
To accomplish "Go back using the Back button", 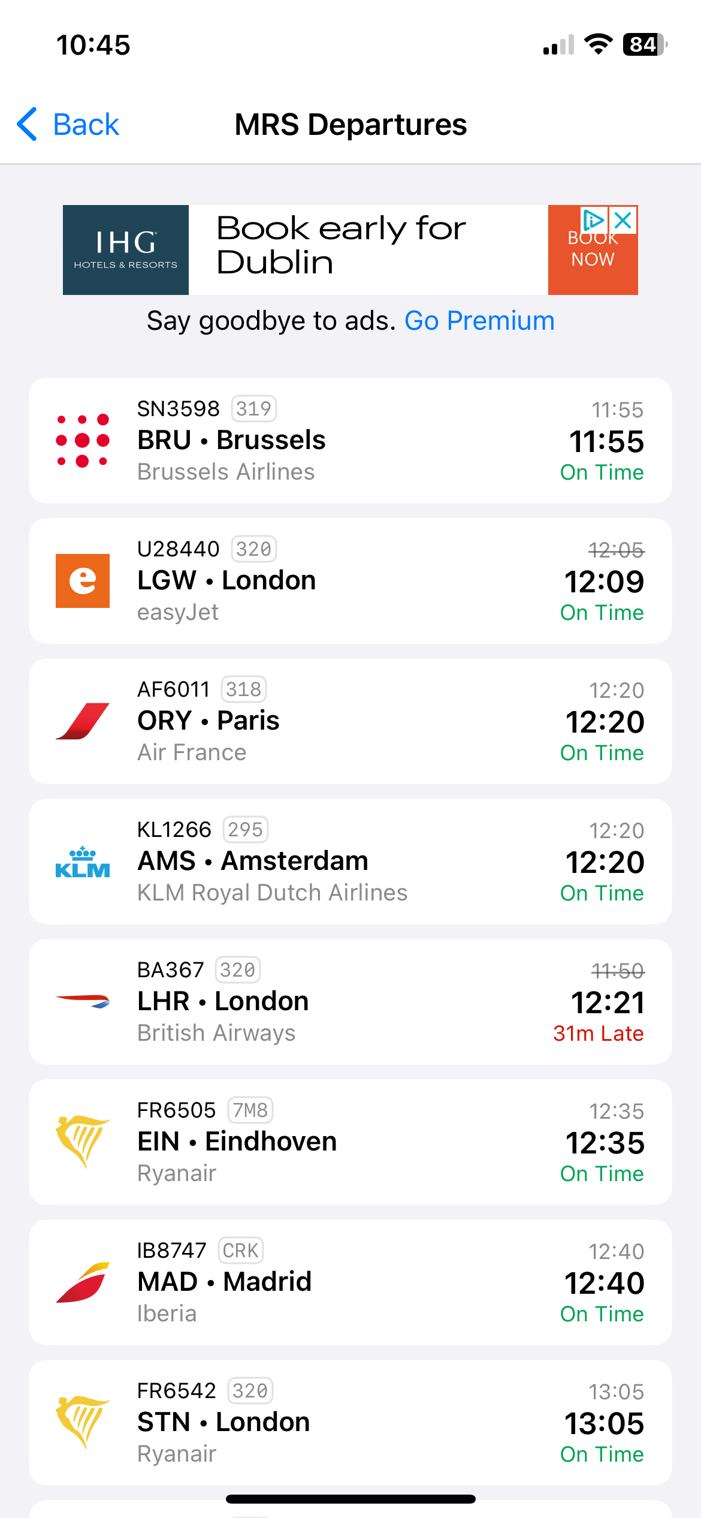I will click(68, 125).
